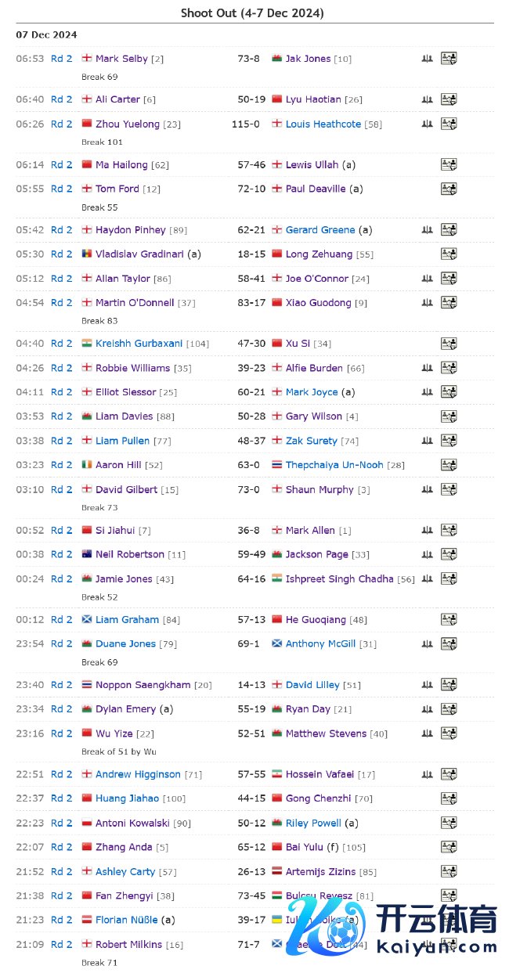Click head-to-head icon for Higginson vs Hossein Vafaei
This screenshot has height=973, width=509.
pyautogui.click(x=427, y=774)
